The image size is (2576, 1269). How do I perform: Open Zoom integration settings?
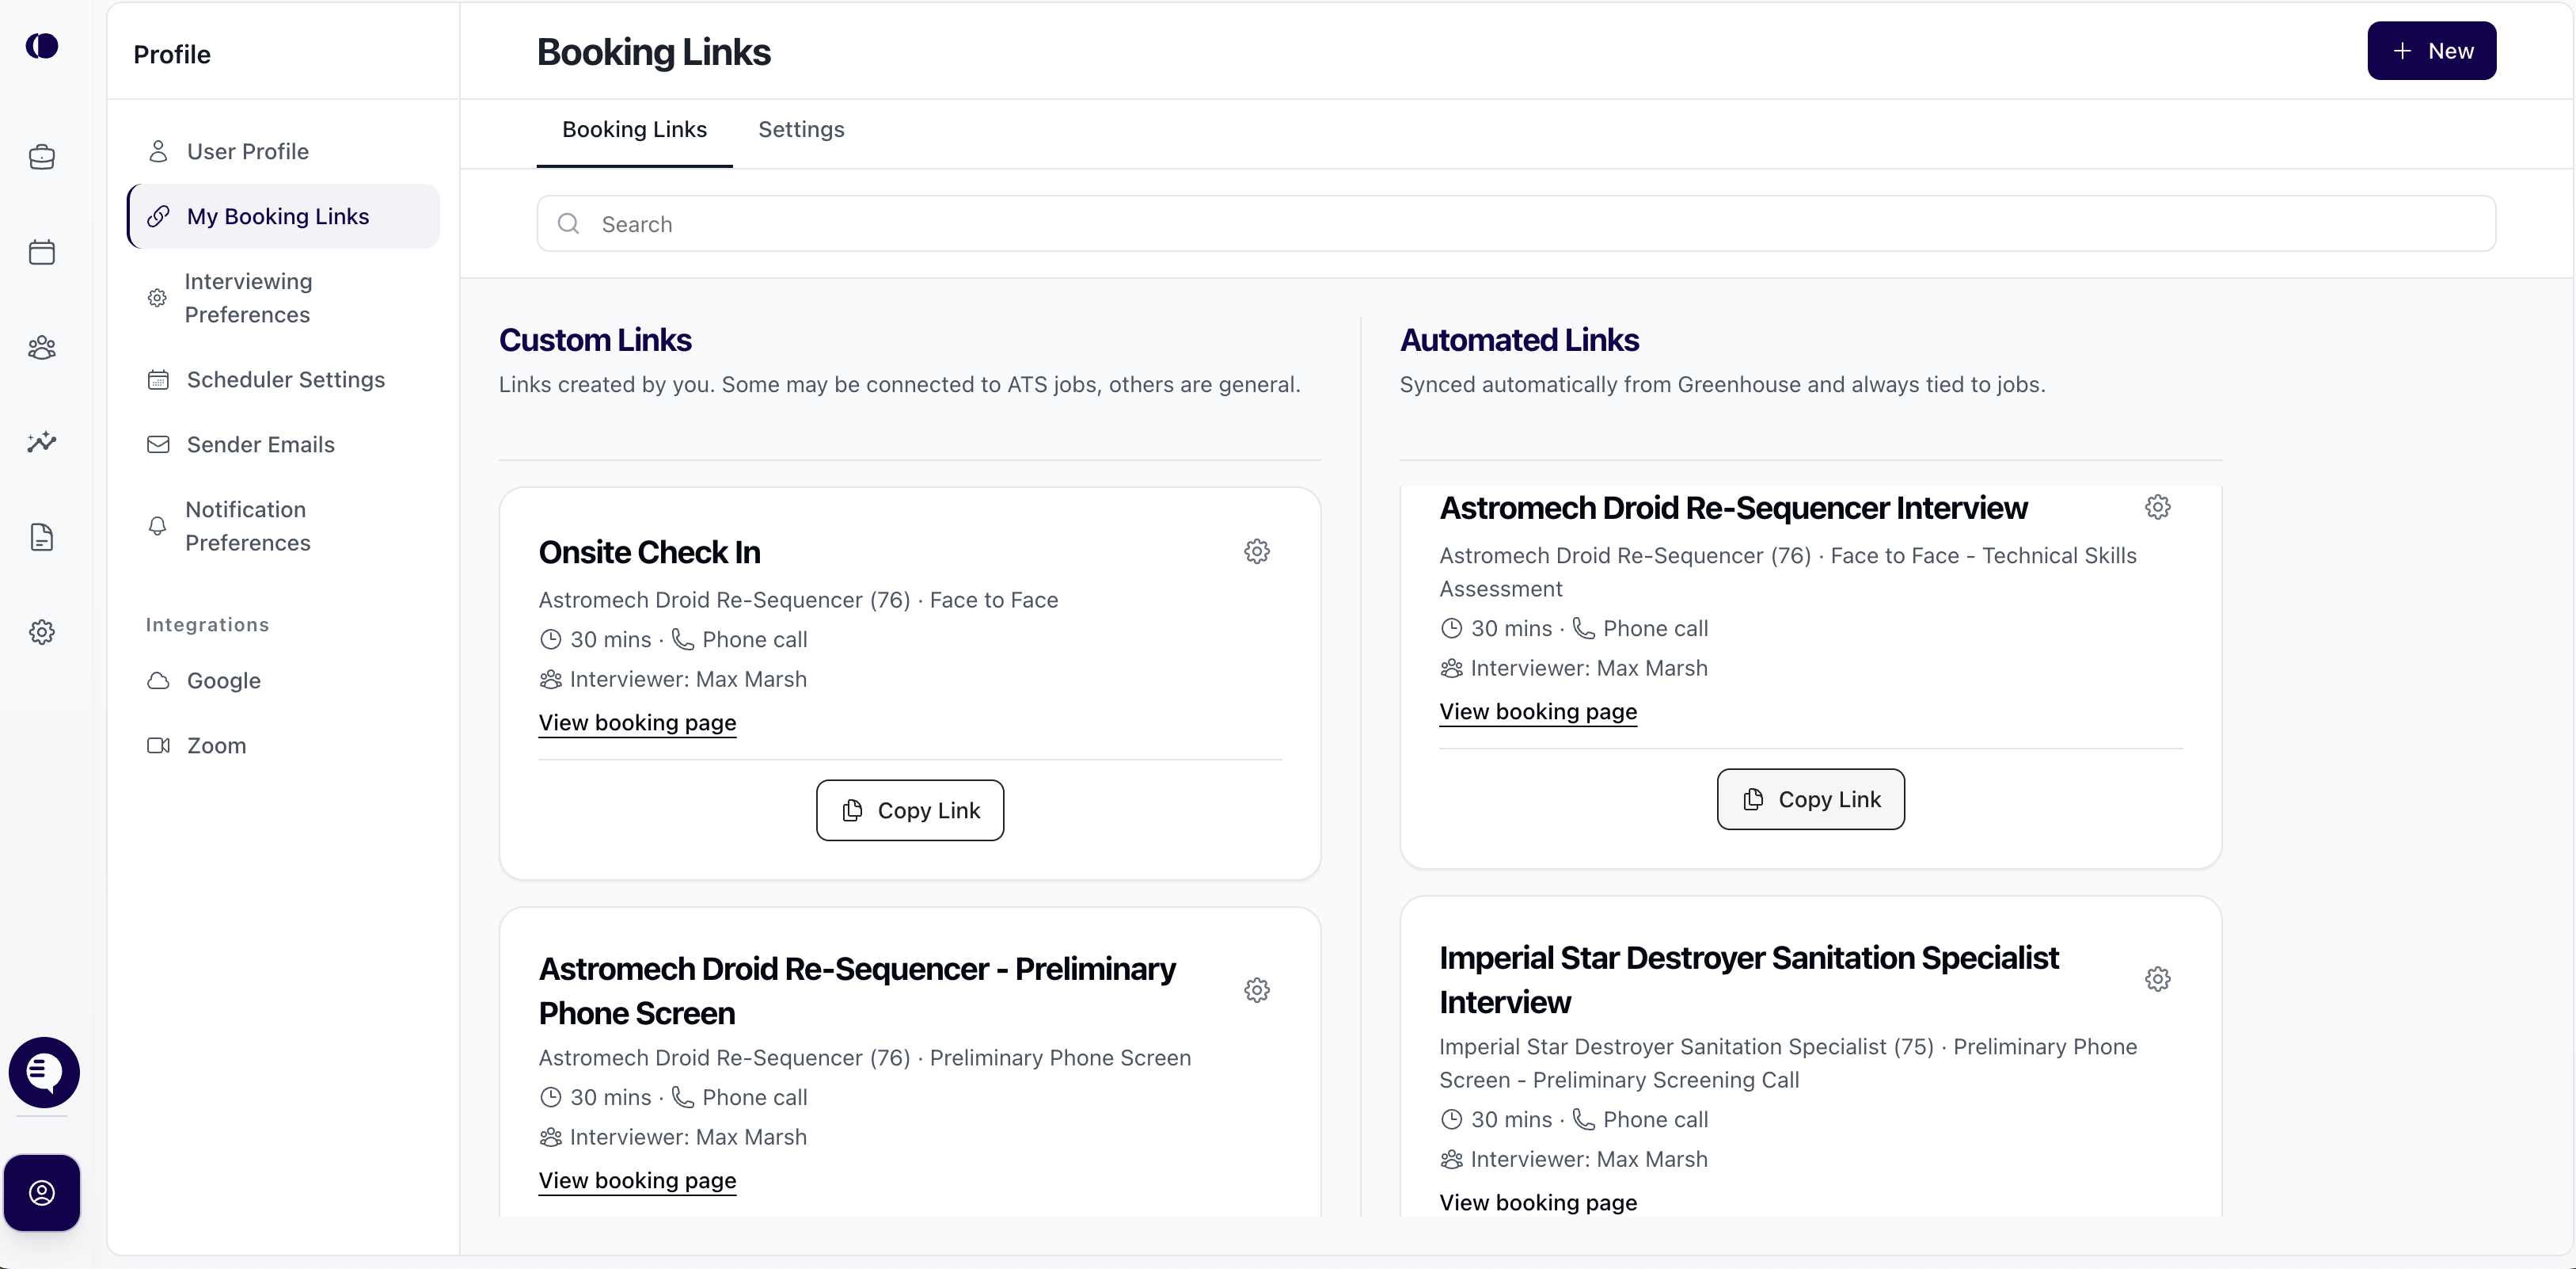(283, 745)
